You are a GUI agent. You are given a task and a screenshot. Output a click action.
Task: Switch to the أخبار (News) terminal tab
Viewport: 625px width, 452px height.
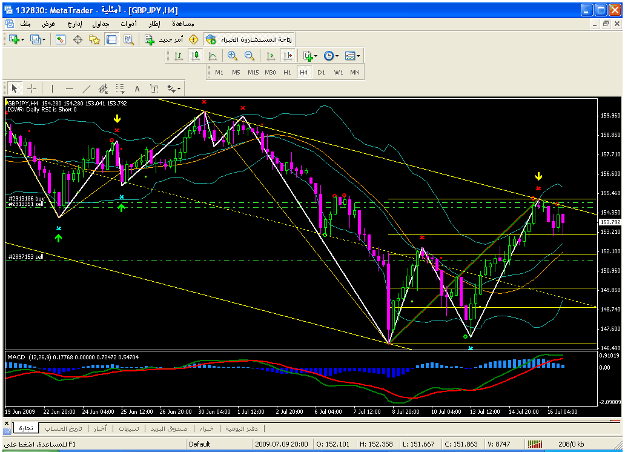[100, 428]
